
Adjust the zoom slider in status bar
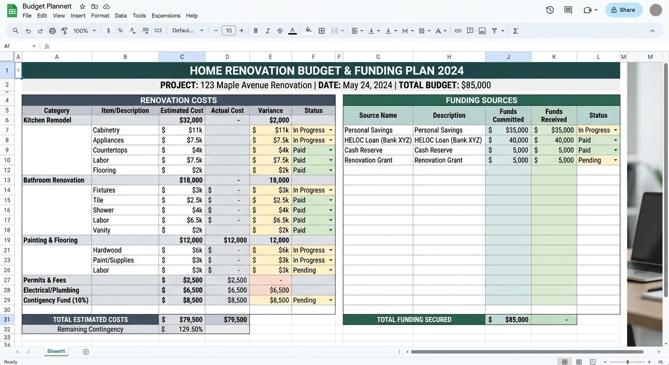pos(628,362)
